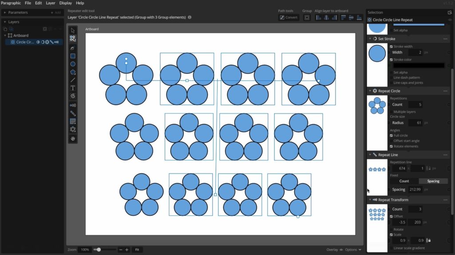Expand the Parameters panel
Screen dimensions: 455x255
(x=5, y=12)
